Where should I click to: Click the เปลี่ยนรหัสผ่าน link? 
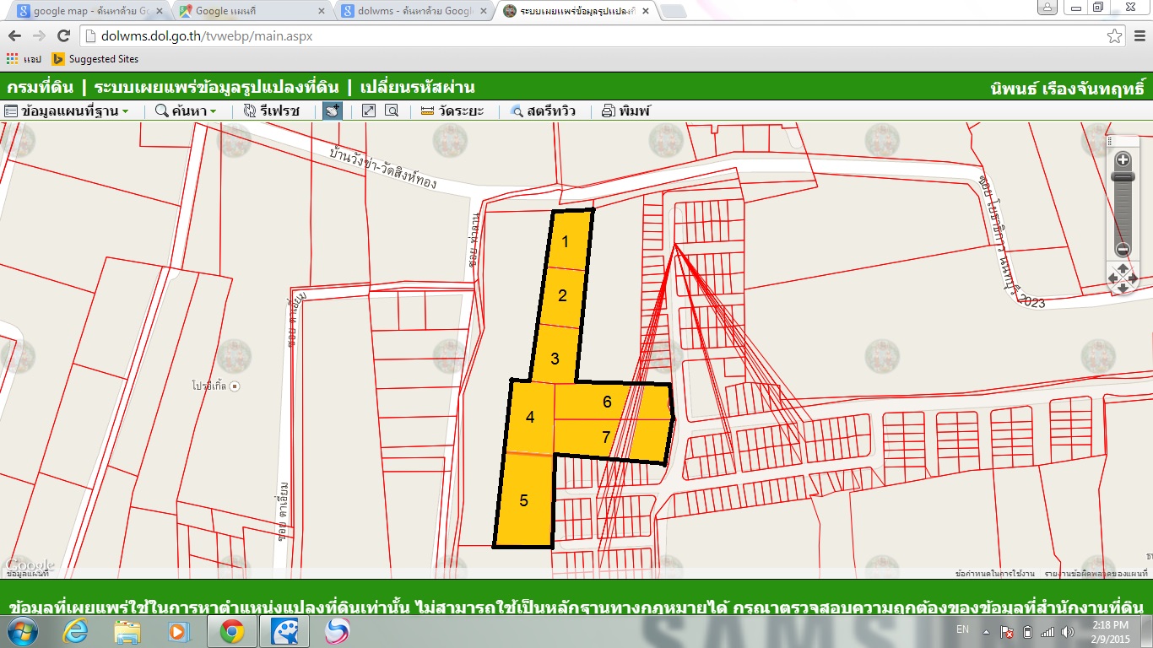tap(417, 87)
